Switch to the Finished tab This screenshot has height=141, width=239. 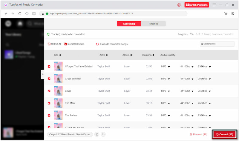pos(153,24)
